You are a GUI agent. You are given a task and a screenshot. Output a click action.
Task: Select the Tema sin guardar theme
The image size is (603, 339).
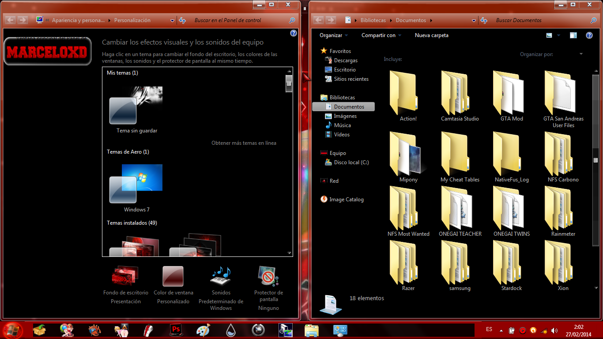pyautogui.click(x=136, y=110)
